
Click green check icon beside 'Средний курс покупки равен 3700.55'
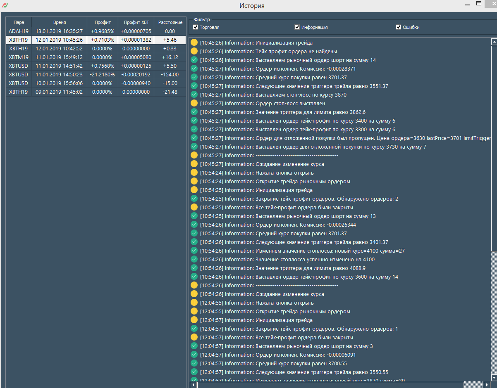tap(194, 364)
